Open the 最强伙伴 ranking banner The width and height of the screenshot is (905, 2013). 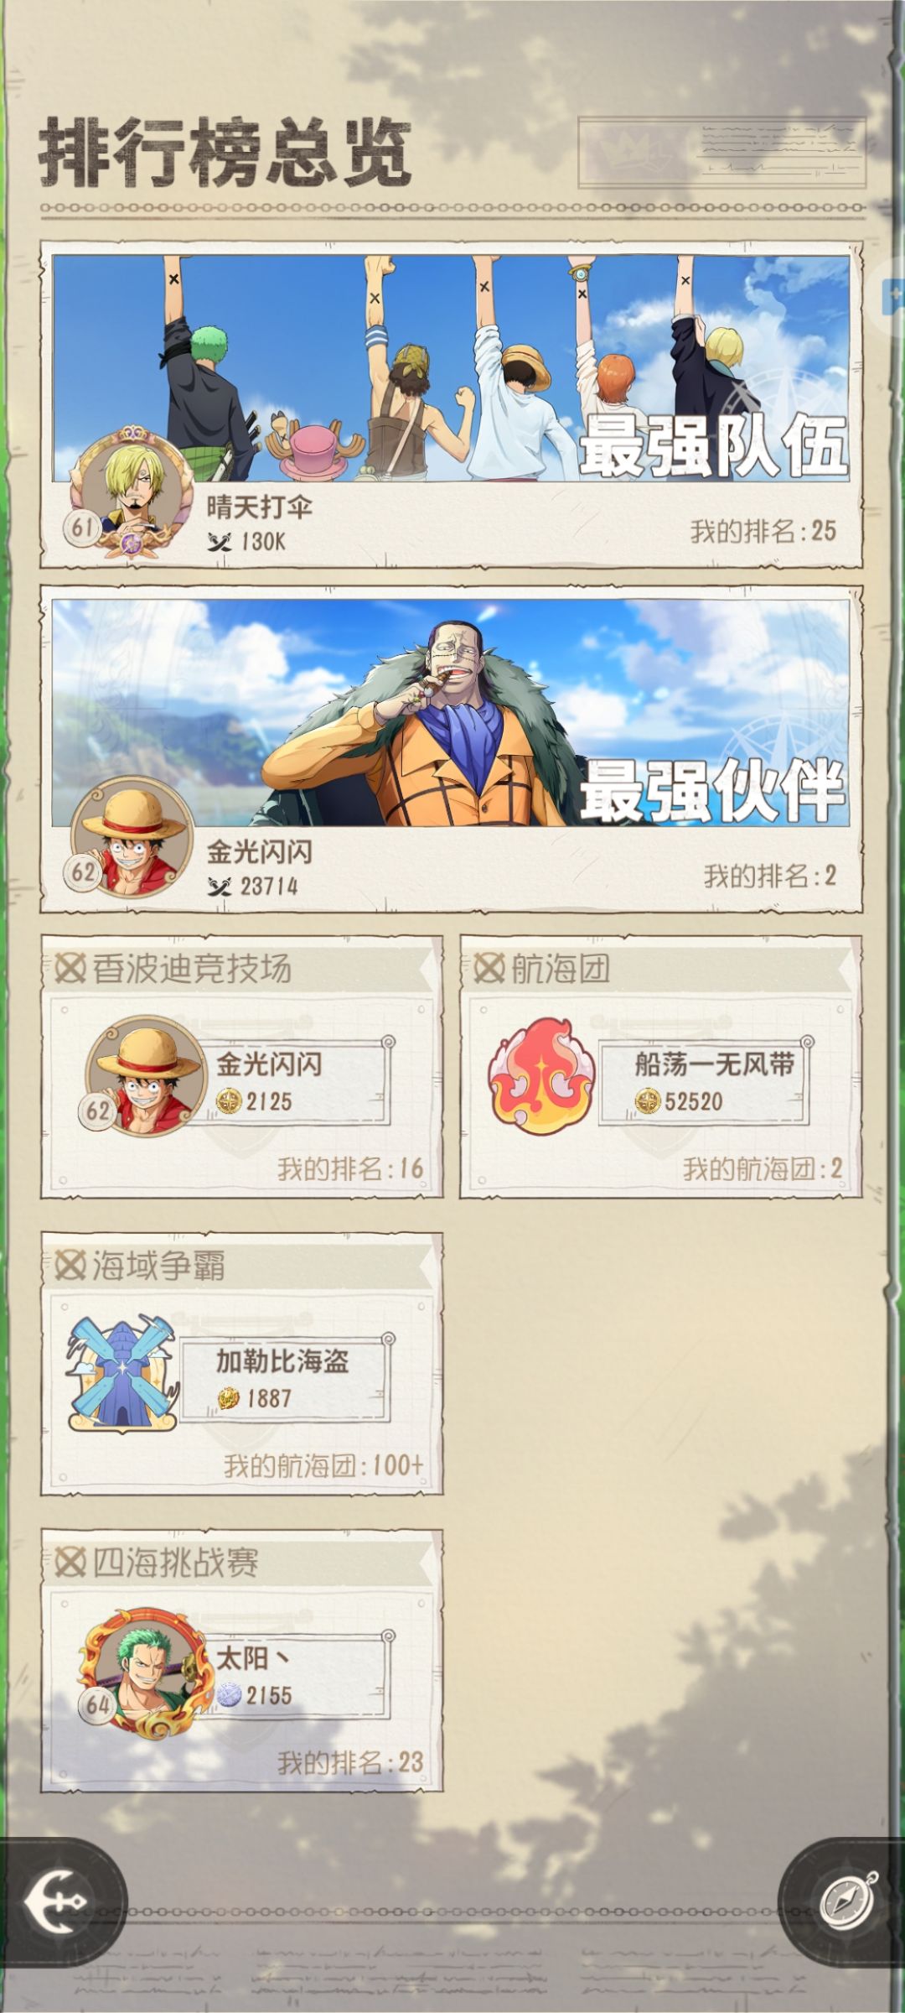pyautogui.click(x=451, y=713)
